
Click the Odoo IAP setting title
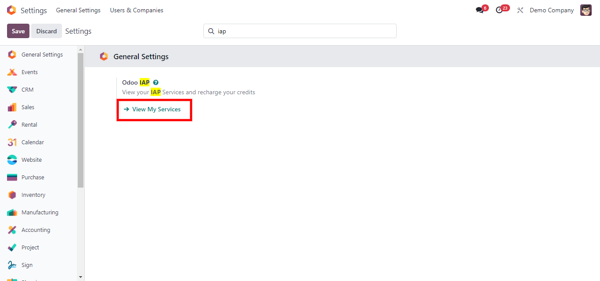136,82
